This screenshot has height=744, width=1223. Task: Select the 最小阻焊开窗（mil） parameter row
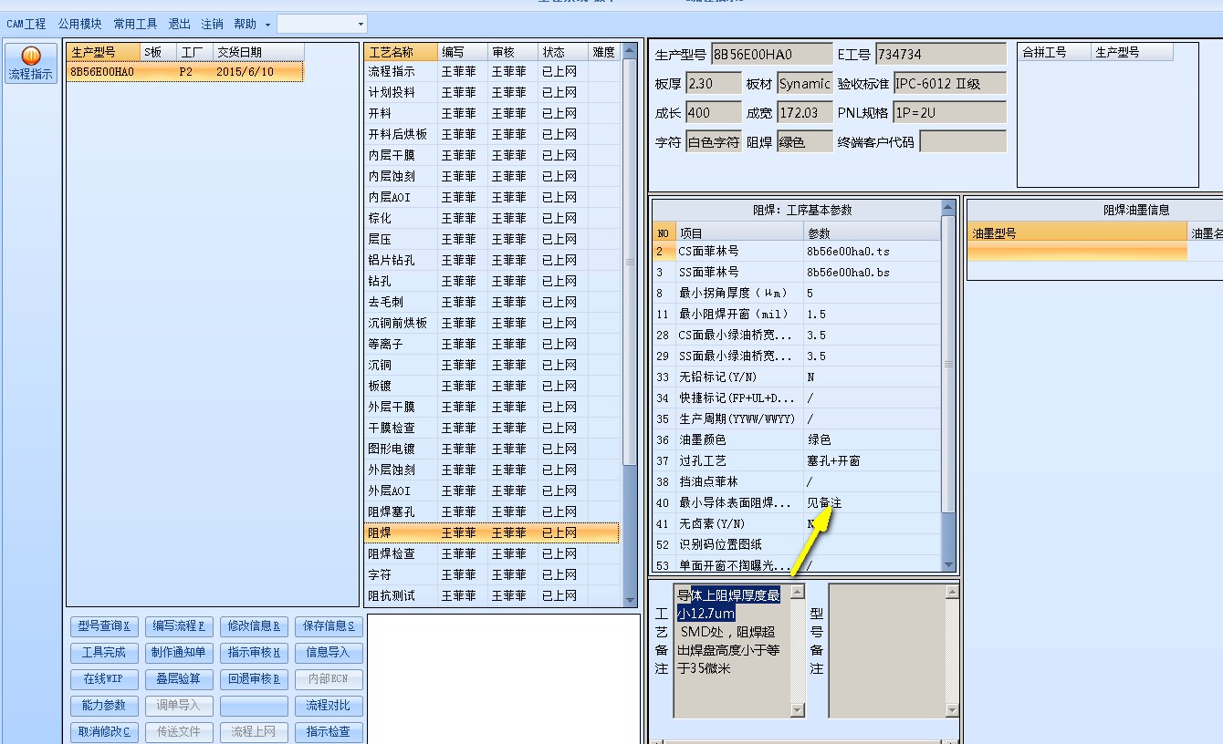797,314
